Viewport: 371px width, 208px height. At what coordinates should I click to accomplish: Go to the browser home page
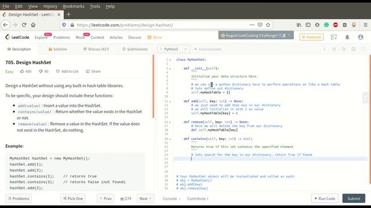(33, 25)
